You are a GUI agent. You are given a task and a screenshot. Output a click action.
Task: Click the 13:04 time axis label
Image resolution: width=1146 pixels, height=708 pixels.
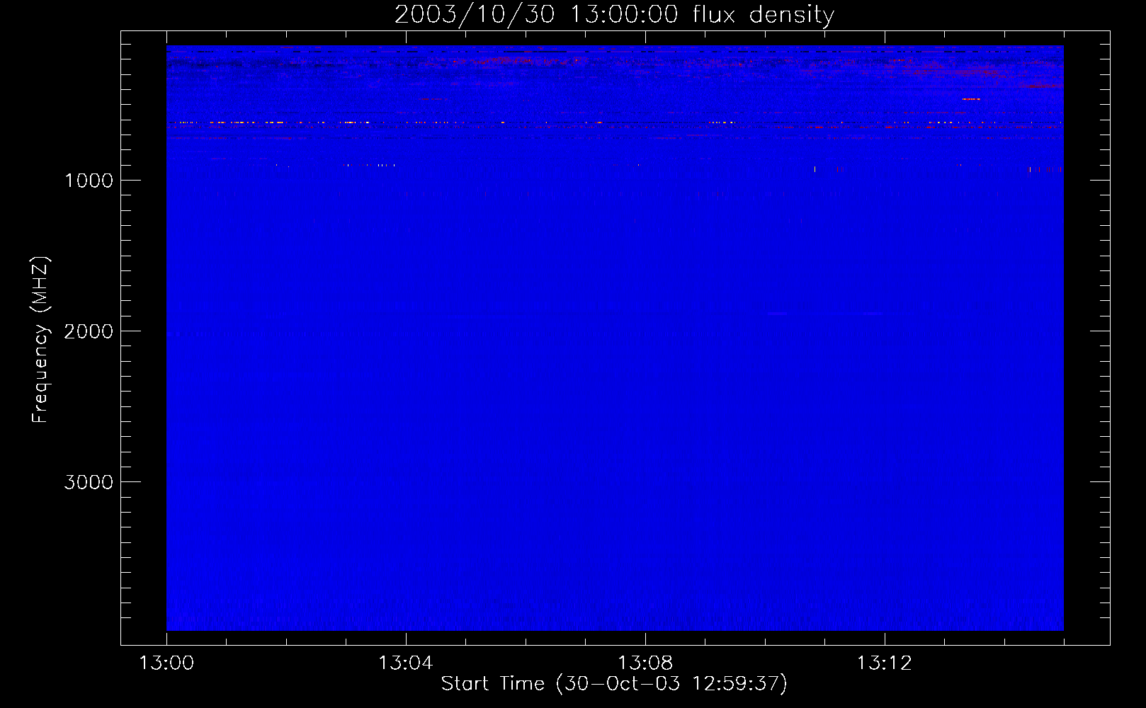(405, 663)
